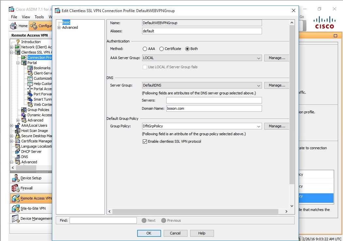
Task: Select Basic in dialog tree
Action: click(66, 22)
